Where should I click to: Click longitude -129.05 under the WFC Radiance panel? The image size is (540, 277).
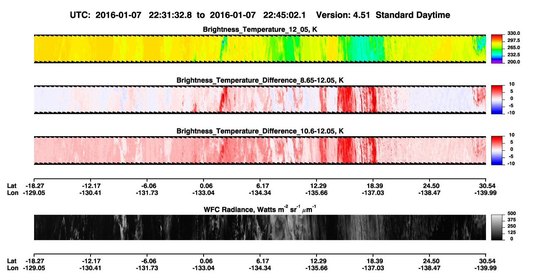click(x=34, y=268)
